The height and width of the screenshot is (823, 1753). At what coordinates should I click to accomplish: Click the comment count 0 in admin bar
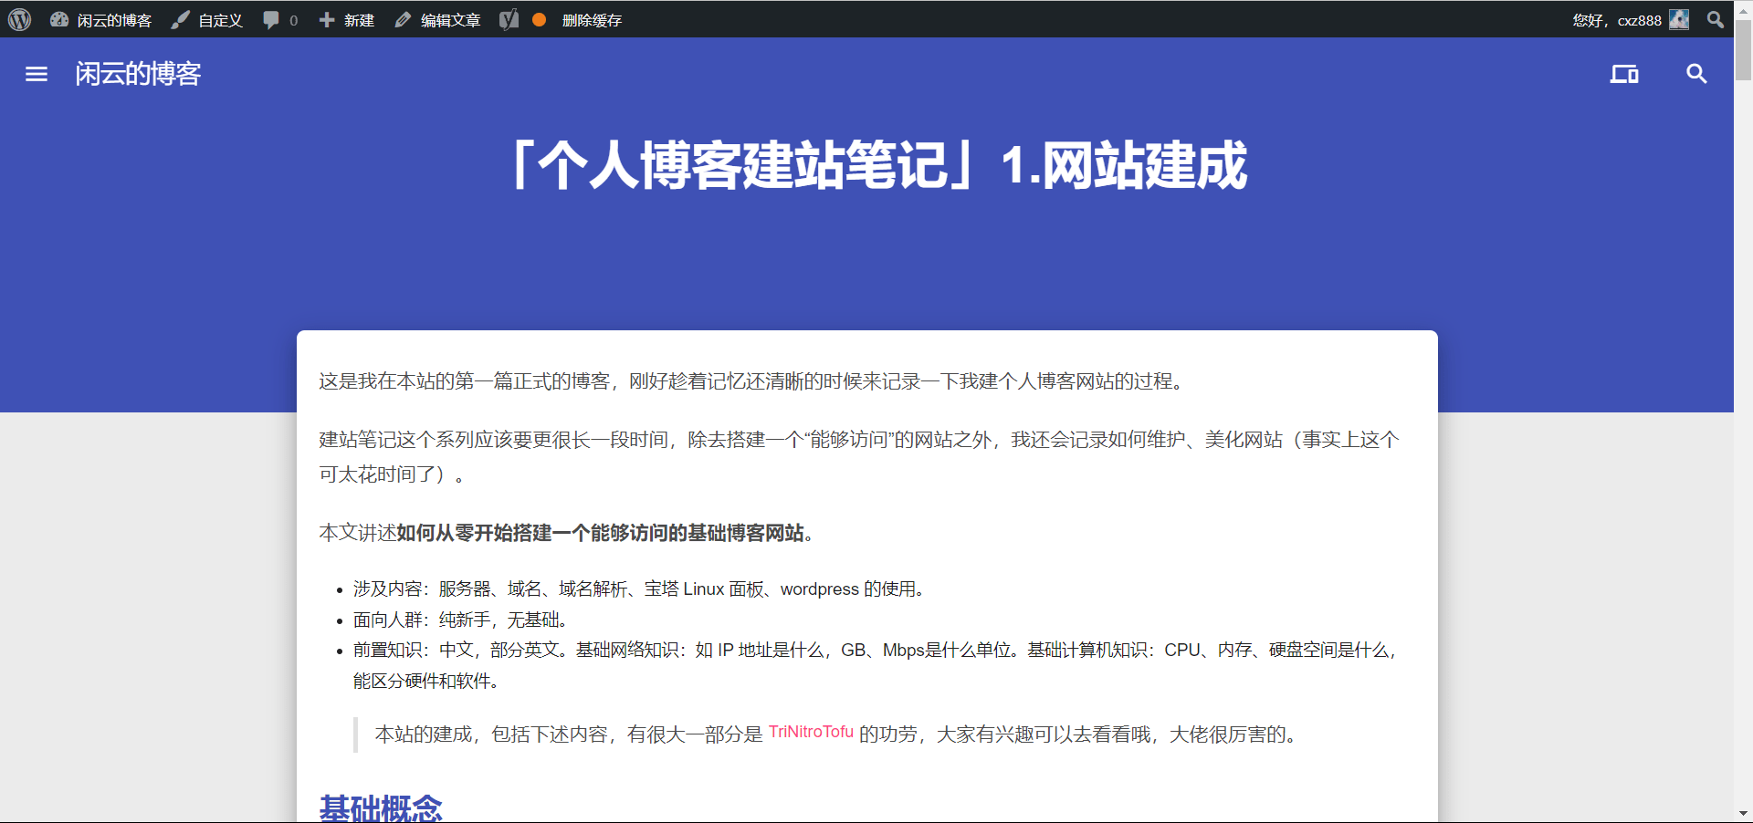[x=291, y=19]
